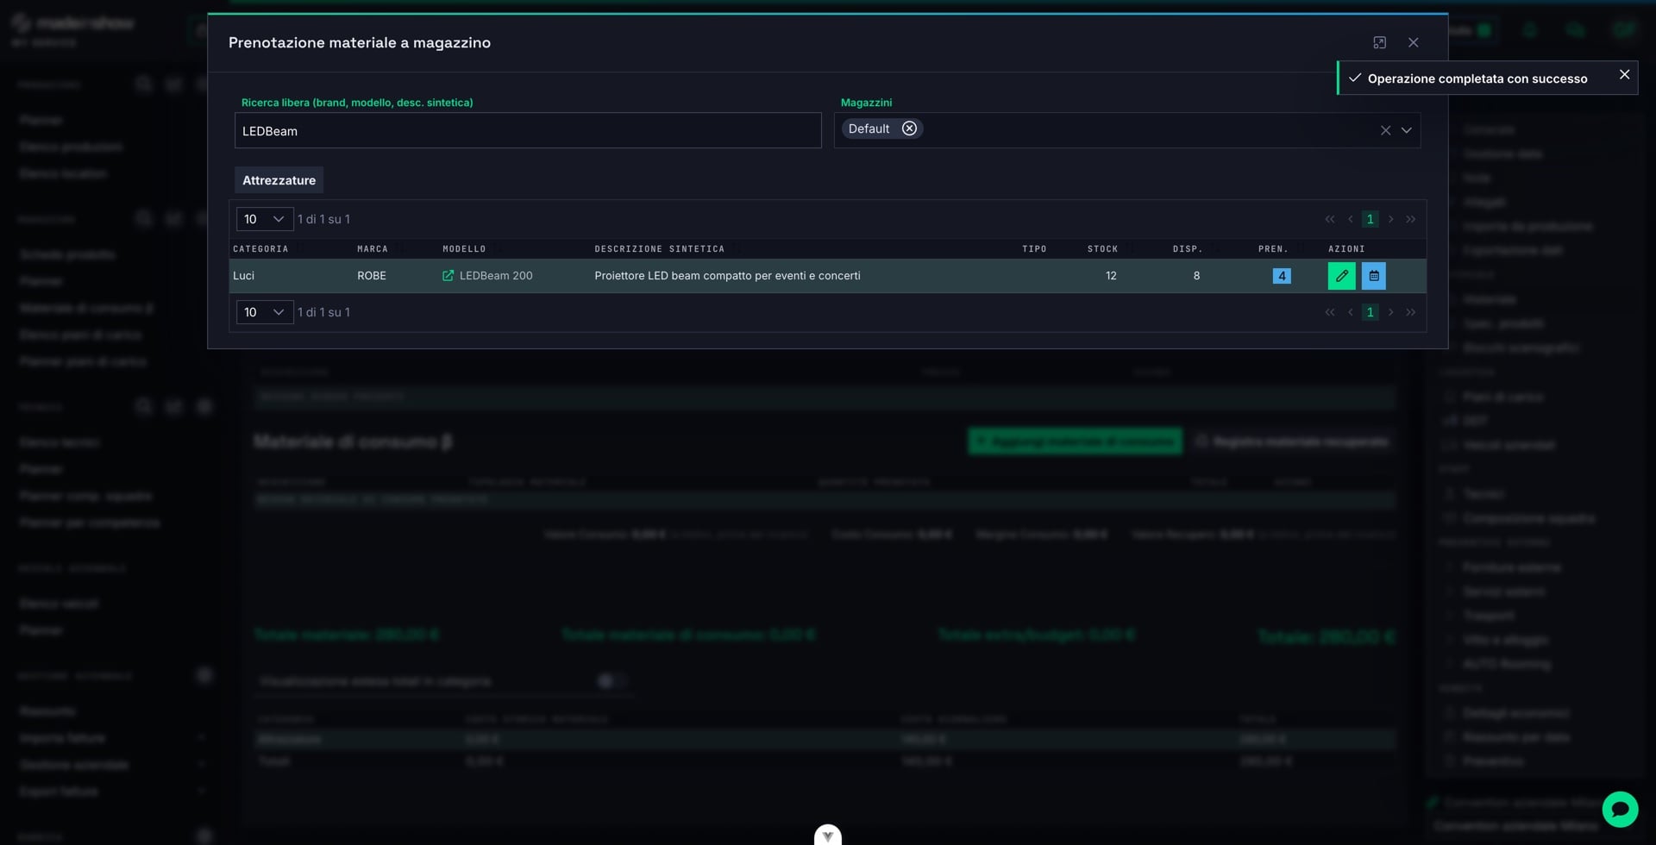Maximize the Prenotazione materiale dialog
Image resolution: width=1656 pixels, height=845 pixels.
coord(1380,42)
